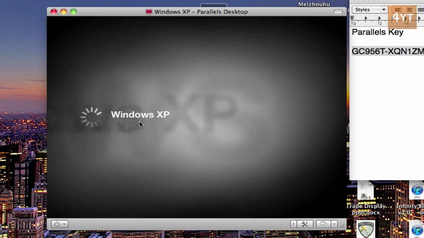Expand the view mode dropdown arrow

(x=334, y=224)
